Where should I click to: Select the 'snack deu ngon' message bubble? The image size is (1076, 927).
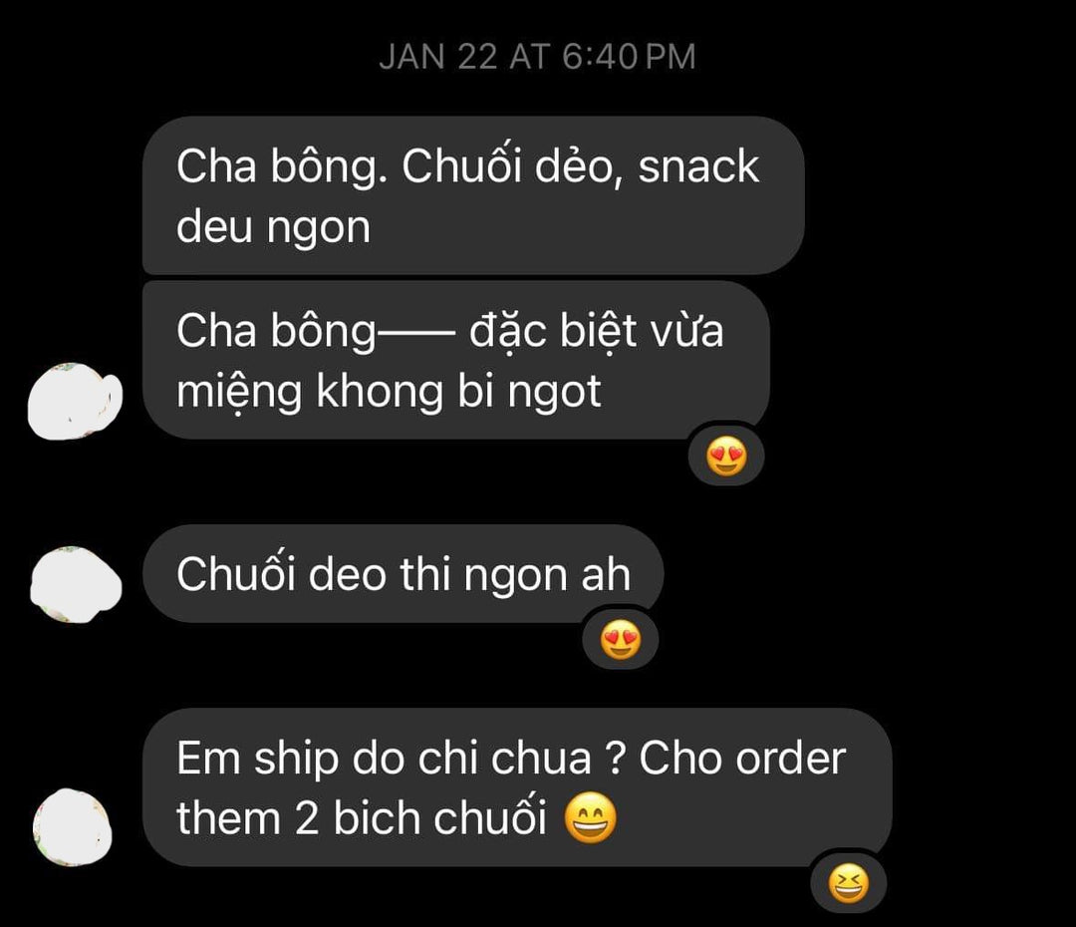pyautogui.click(x=473, y=195)
